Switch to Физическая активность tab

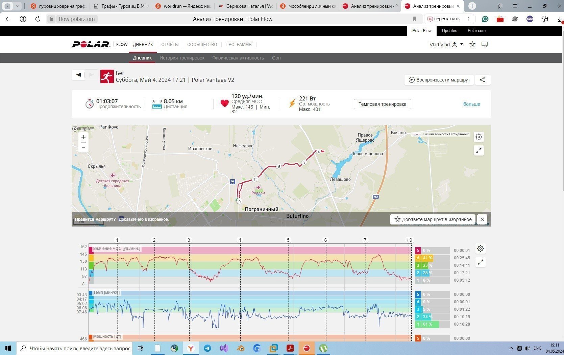tap(238, 58)
